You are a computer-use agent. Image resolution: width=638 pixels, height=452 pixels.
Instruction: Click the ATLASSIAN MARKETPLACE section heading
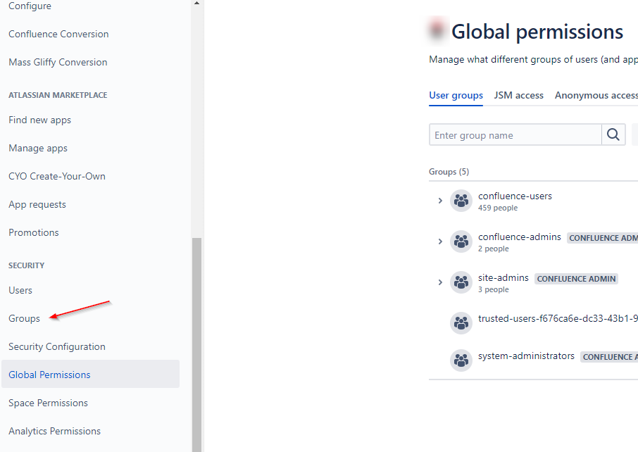[58, 95]
